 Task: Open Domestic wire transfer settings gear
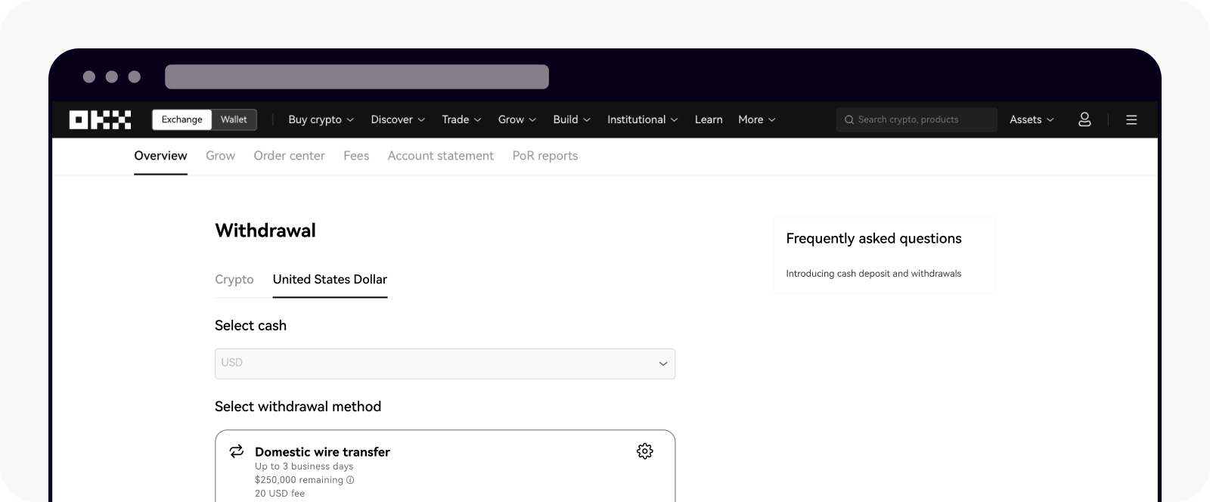[x=644, y=451]
